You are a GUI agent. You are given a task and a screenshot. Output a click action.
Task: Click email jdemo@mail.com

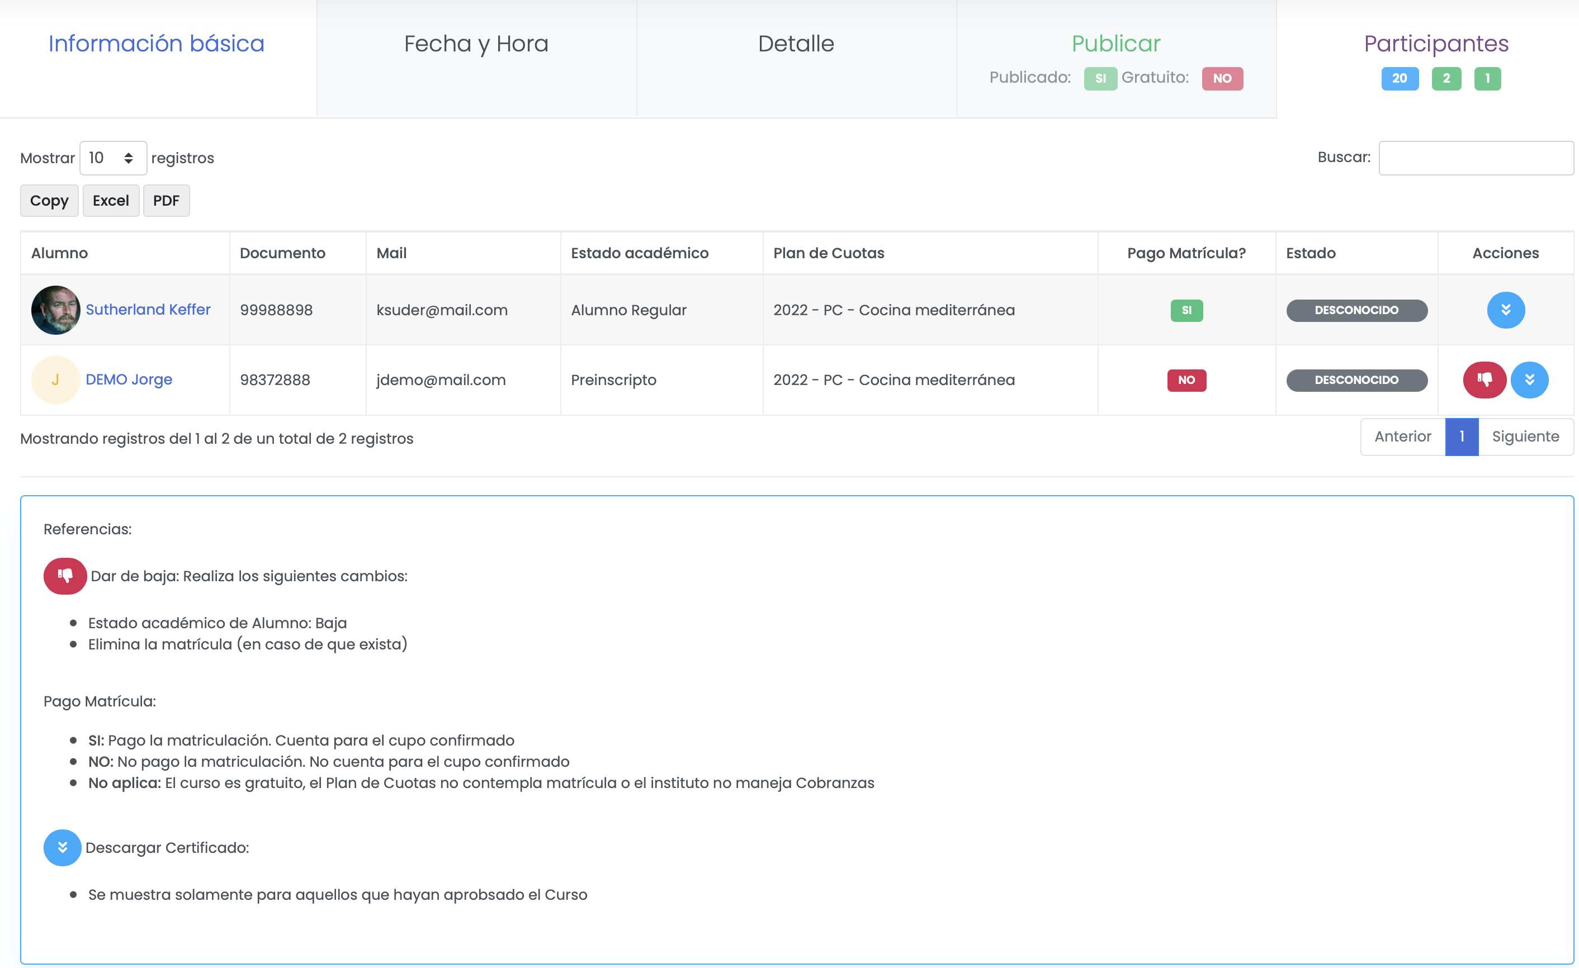(441, 380)
